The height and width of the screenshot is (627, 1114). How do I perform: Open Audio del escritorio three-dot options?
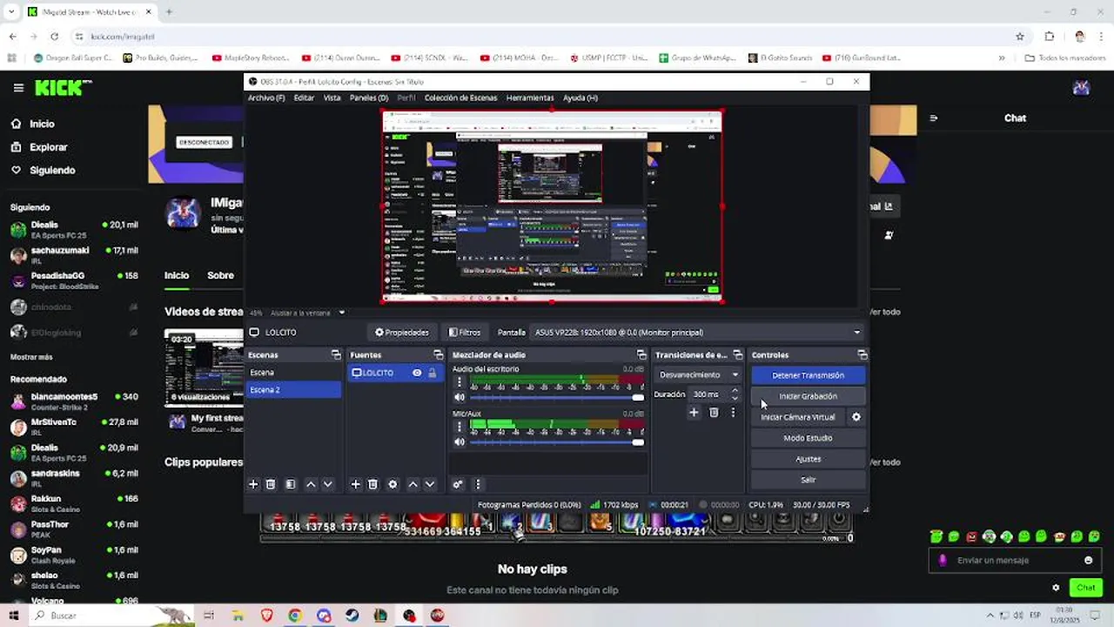click(460, 382)
